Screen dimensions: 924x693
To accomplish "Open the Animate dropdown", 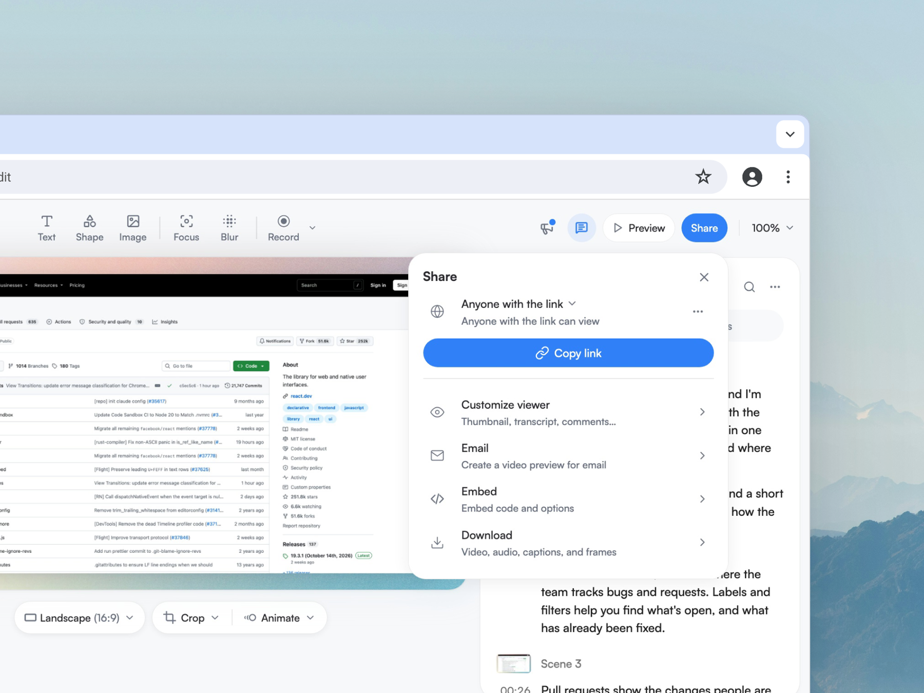I will pyautogui.click(x=280, y=618).
